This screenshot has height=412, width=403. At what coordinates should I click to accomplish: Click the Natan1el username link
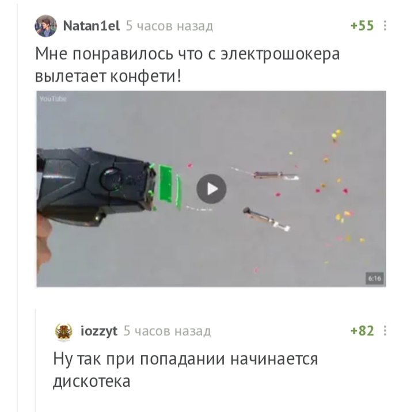coord(91,26)
